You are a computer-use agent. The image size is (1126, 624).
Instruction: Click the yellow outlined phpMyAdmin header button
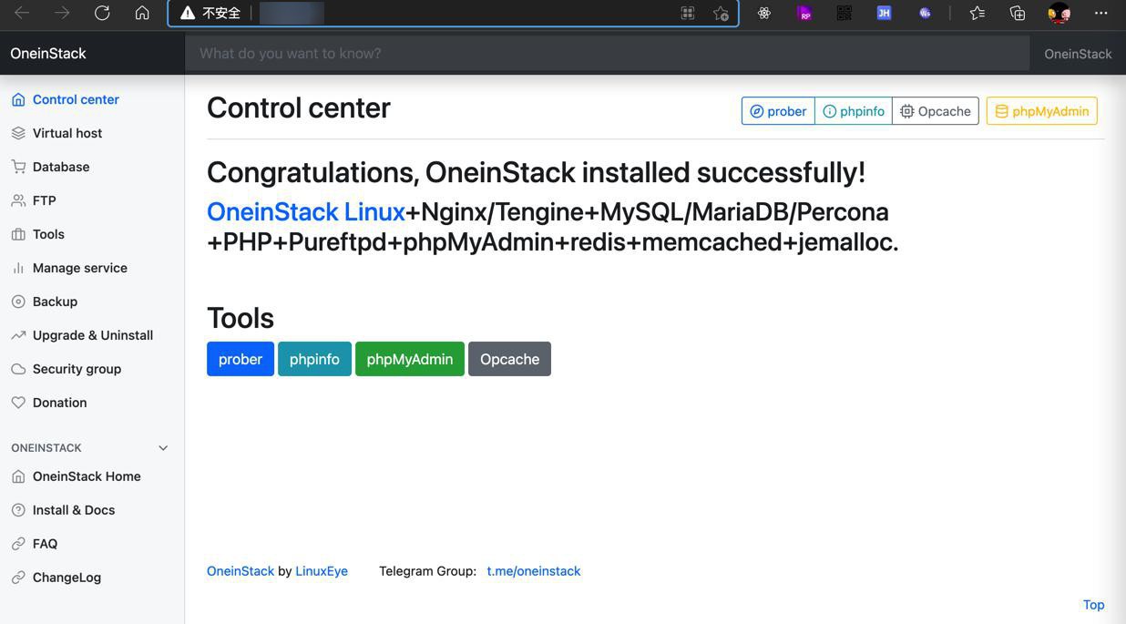pos(1041,111)
